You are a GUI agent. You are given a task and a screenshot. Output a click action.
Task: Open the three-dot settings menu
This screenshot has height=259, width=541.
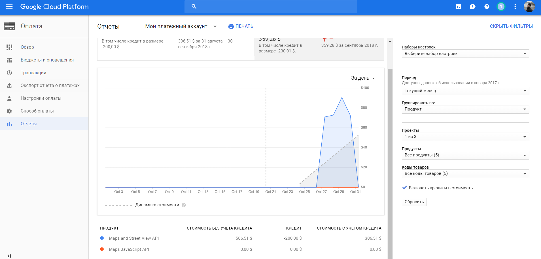click(x=515, y=7)
